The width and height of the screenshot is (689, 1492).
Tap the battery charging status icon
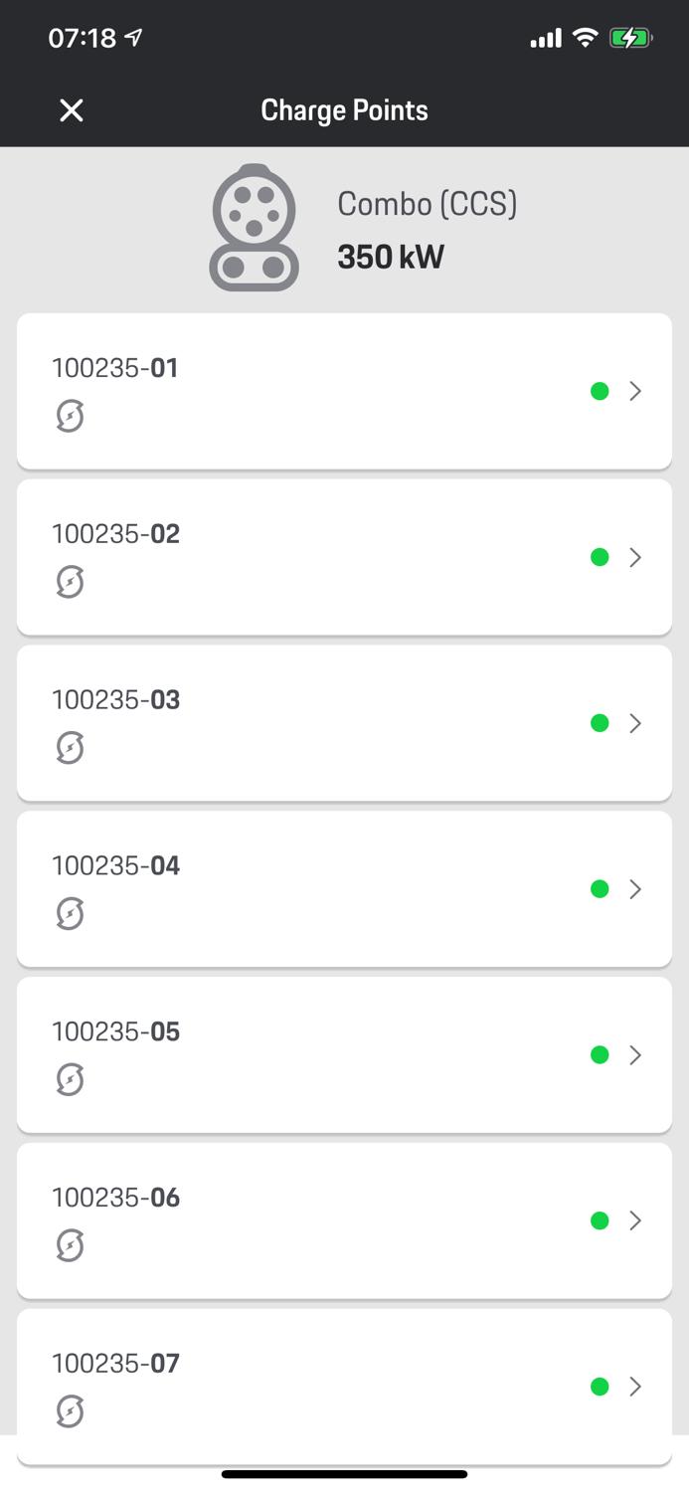coord(630,38)
